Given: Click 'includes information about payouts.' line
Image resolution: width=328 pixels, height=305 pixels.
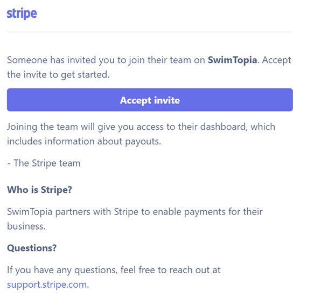Looking at the screenshot, I should (x=84, y=141).
